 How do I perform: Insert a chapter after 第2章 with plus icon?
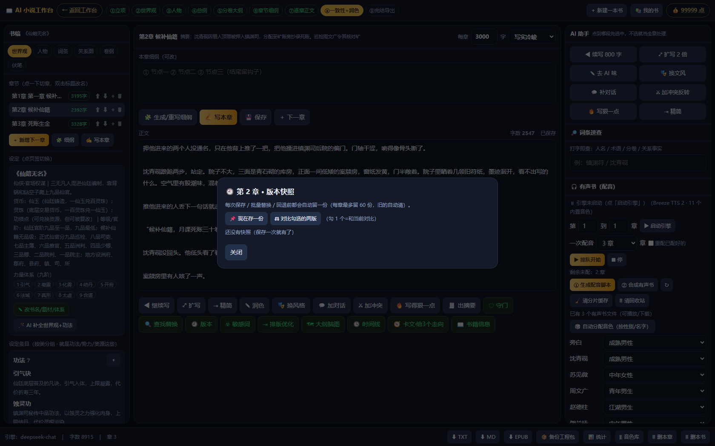click(113, 110)
